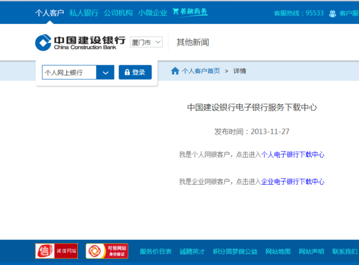Open the 善融商务 shopping cart link
Image resolution: width=359 pixels, height=265 pixels.
click(190, 12)
